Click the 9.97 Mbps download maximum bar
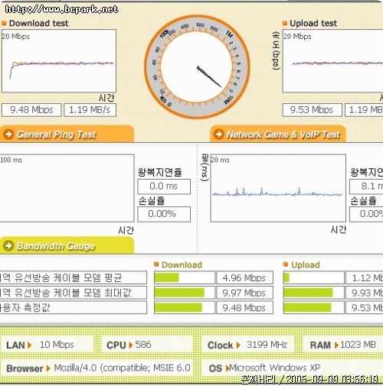The width and height of the screenshot is (383, 389). (185, 293)
